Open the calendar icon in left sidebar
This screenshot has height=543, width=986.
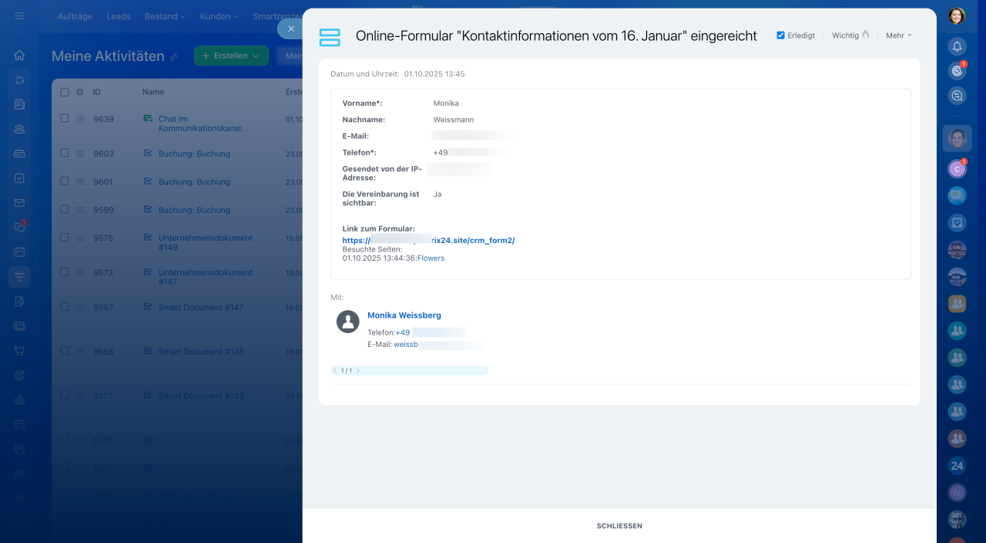(19, 252)
